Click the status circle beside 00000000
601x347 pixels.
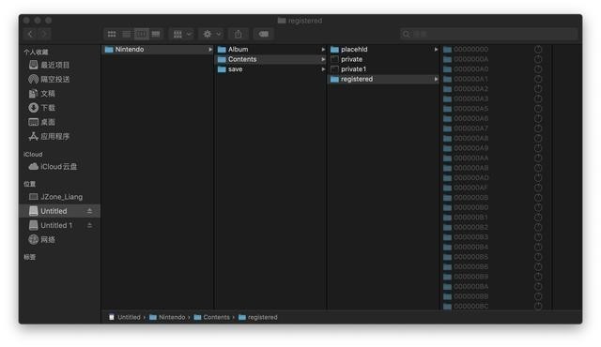(538, 50)
